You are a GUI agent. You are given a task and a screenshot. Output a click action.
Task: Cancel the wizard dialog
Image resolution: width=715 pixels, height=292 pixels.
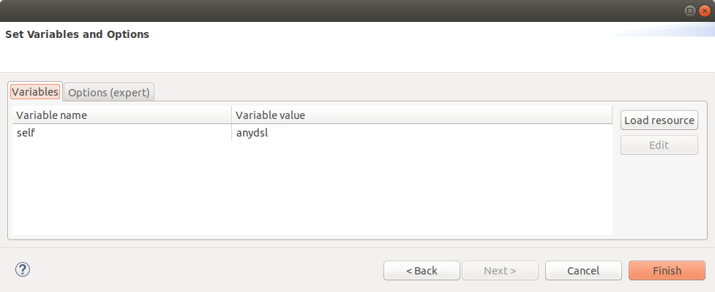coord(583,271)
